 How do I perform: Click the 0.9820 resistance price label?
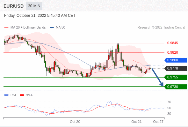tap(172, 52)
